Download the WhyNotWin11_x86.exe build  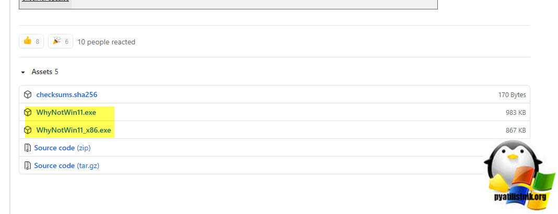coord(74,130)
